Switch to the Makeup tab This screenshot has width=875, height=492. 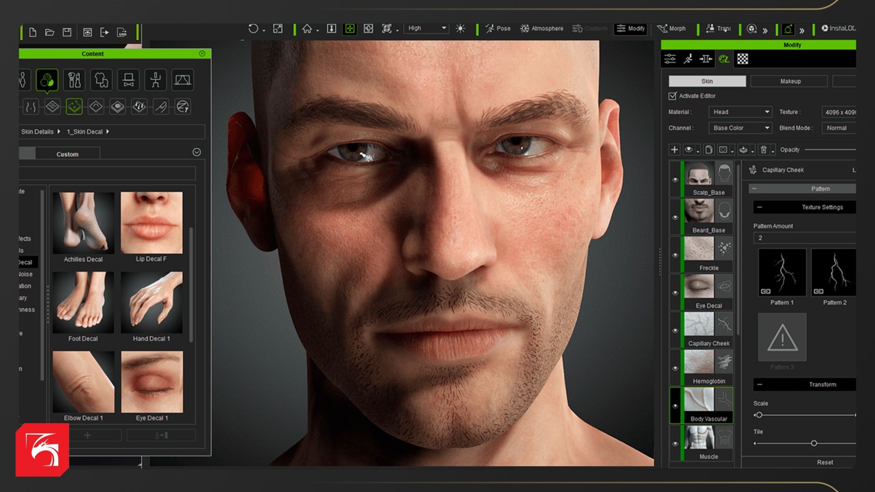pos(790,81)
